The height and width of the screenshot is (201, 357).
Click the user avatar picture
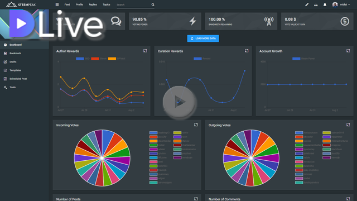click(335, 4)
